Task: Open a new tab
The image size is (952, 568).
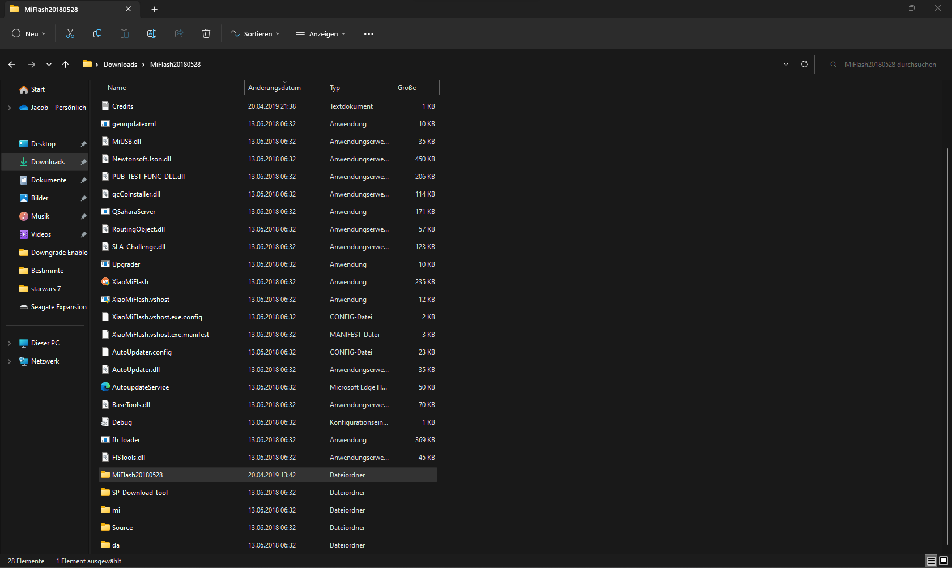Action: pyautogui.click(x=154, y=9)
